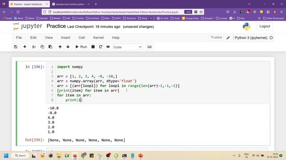Open File Explorer from the taskbar
Viewport: 286px width, 160px height.
click(59, 156)
